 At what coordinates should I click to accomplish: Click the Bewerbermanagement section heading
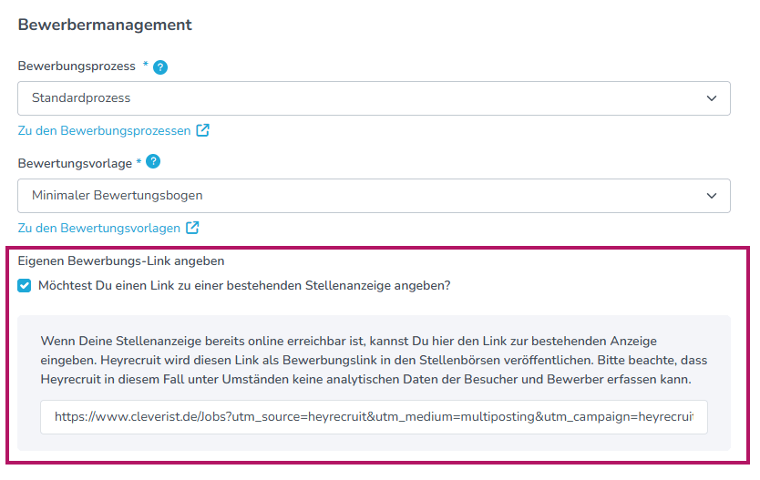click(105, 25)
